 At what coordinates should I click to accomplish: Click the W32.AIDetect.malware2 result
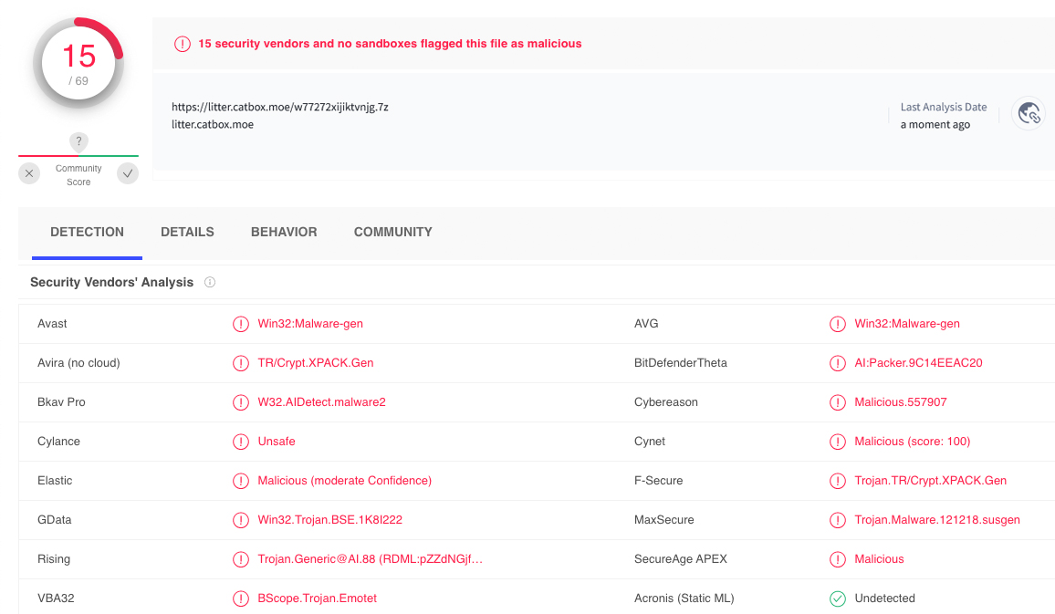click(321, 402)
